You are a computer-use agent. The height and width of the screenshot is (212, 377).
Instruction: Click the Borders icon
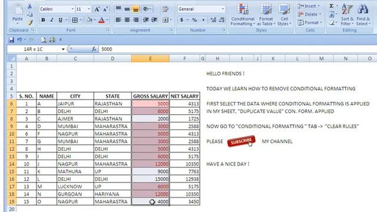tap(75, 20)
